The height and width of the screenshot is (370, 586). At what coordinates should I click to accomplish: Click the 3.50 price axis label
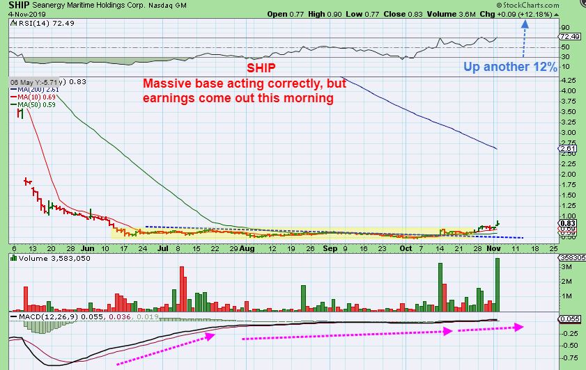point(568,111)
